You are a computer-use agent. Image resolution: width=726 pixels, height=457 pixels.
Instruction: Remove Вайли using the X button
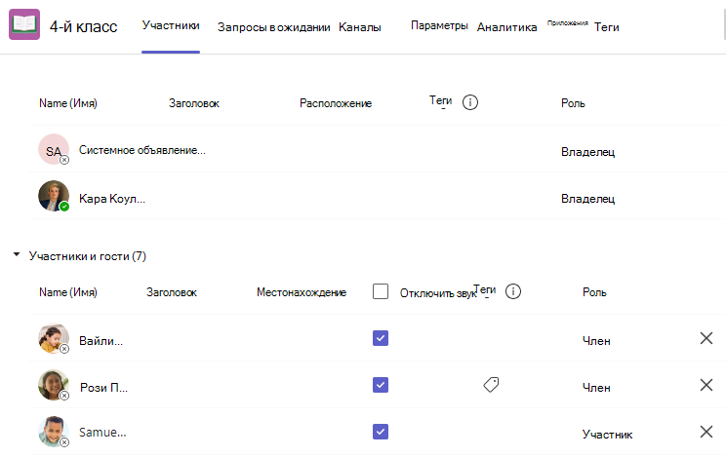[x=706, y=338]
